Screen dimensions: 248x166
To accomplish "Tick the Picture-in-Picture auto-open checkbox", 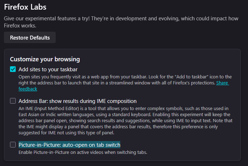I will pyautogui.click(x=13, y=145).
